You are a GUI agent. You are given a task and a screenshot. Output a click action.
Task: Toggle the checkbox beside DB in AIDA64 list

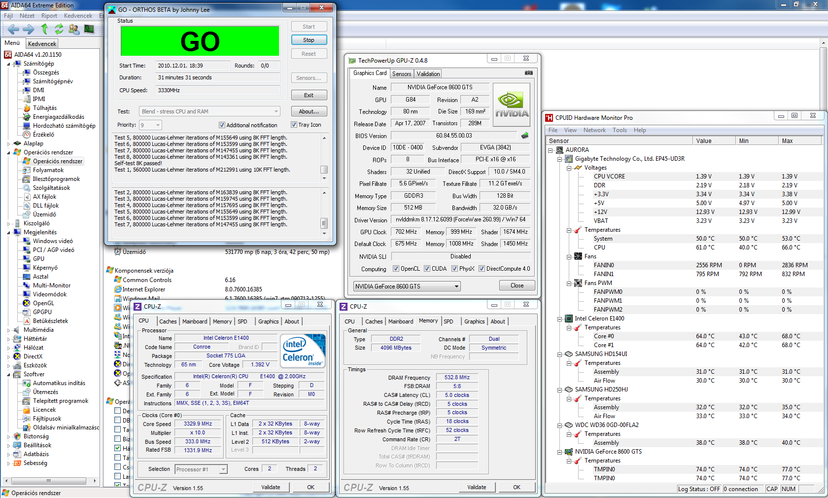click(x=117, y=420)
